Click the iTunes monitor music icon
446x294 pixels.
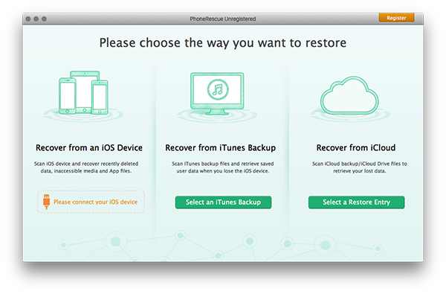217,94
